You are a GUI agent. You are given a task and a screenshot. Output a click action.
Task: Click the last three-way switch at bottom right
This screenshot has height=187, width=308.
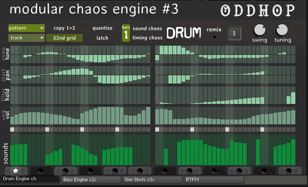pyautogui.click(x=289, y=171)
